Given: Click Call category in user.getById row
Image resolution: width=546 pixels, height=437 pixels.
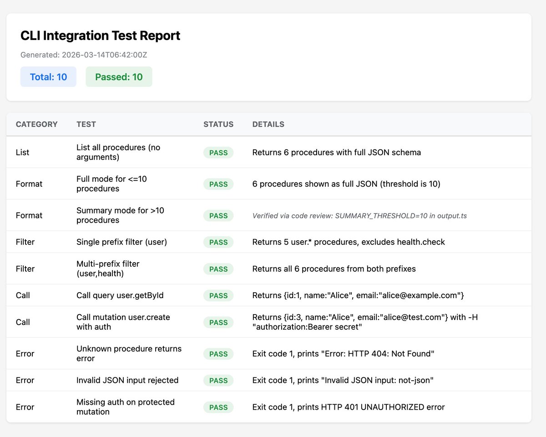Looking at the screenshot, I should [23, 295].
